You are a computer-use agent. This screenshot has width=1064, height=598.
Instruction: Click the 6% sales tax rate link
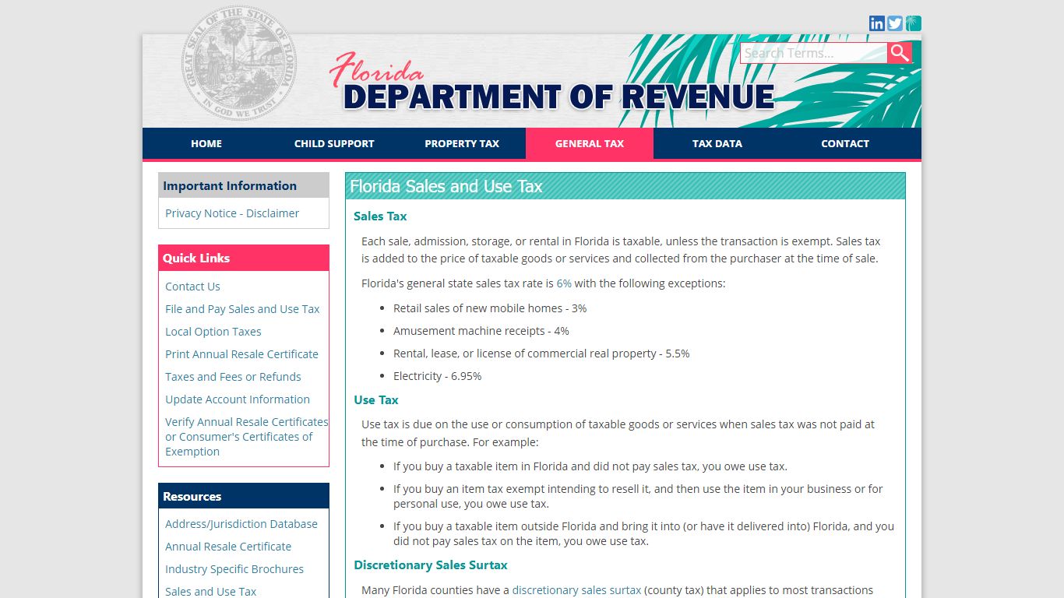(x=564, y=283)
